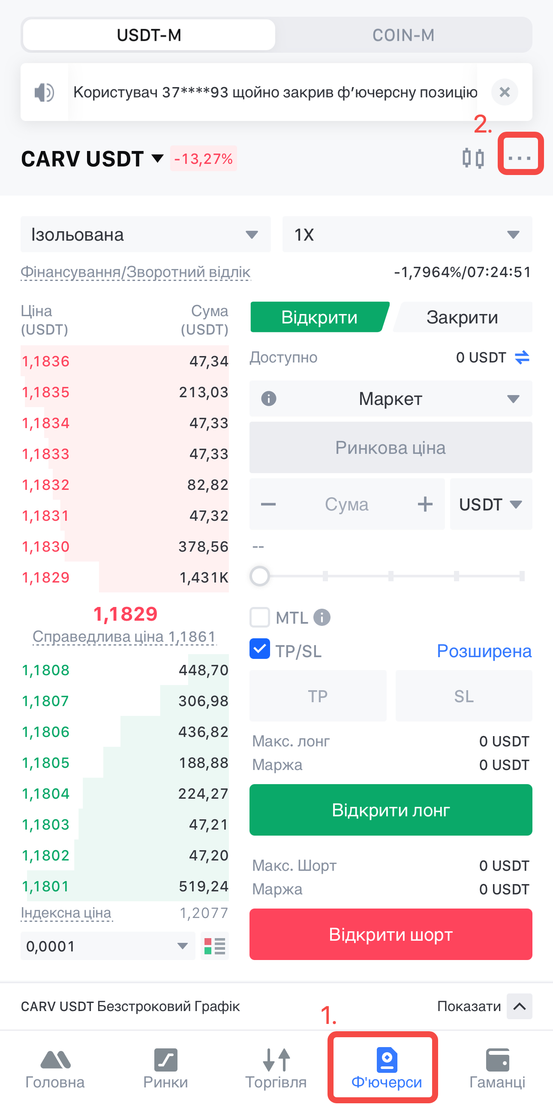Open the candlestick chart icon
This screenshot has height=1105, width=553.
(x=473, y=158)
